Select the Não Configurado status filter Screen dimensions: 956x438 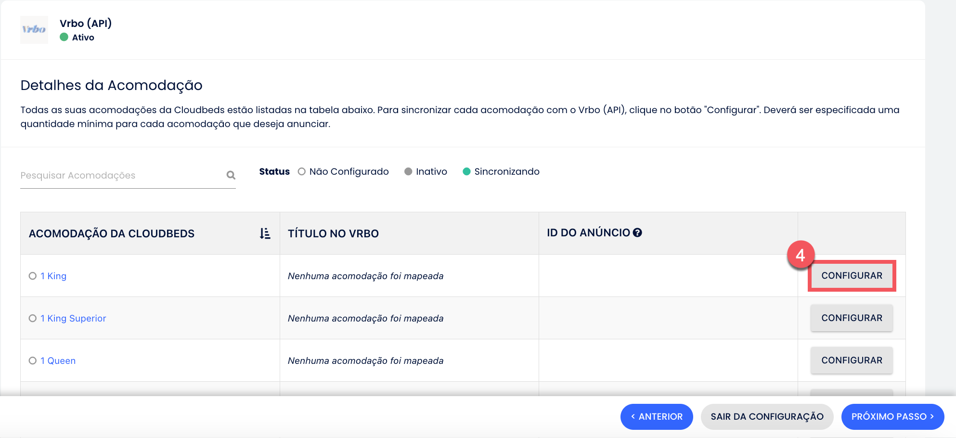click(343, 172)
